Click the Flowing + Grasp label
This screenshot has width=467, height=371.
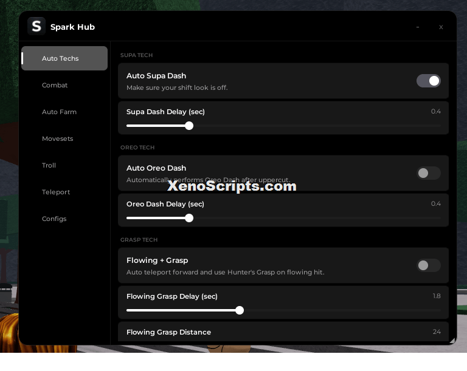pyautogui.click(x=157, y=260)
